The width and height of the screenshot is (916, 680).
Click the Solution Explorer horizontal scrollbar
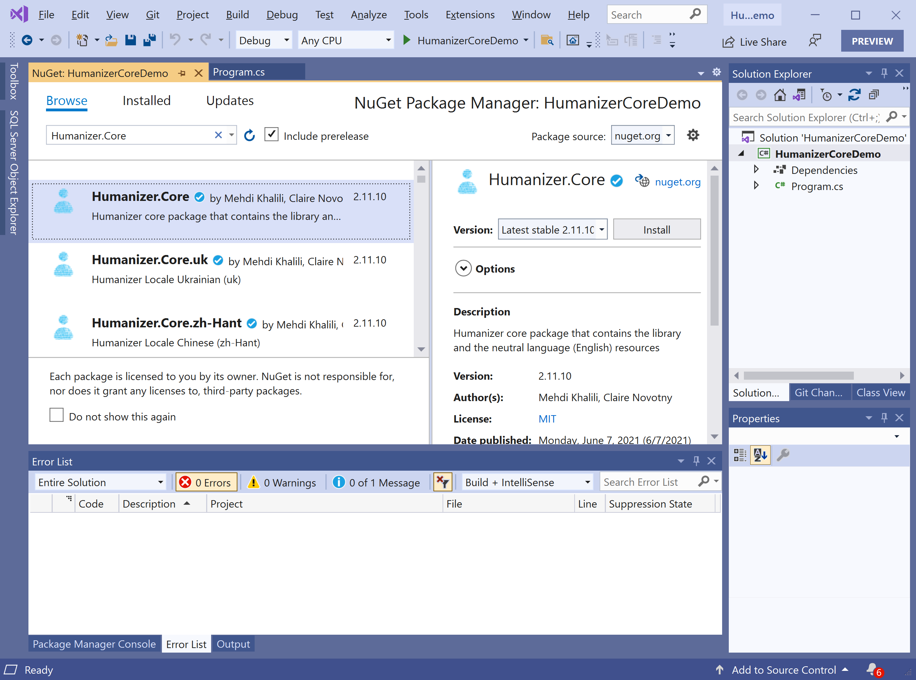(x=798, y=375)
